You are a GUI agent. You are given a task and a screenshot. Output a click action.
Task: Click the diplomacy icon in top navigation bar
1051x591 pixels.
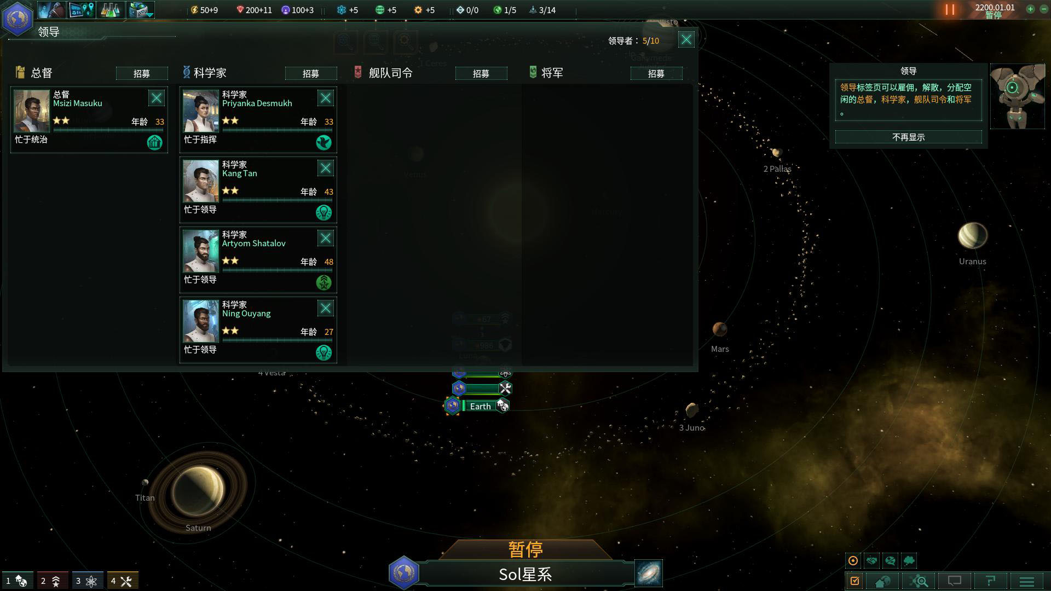click(51, 10)
